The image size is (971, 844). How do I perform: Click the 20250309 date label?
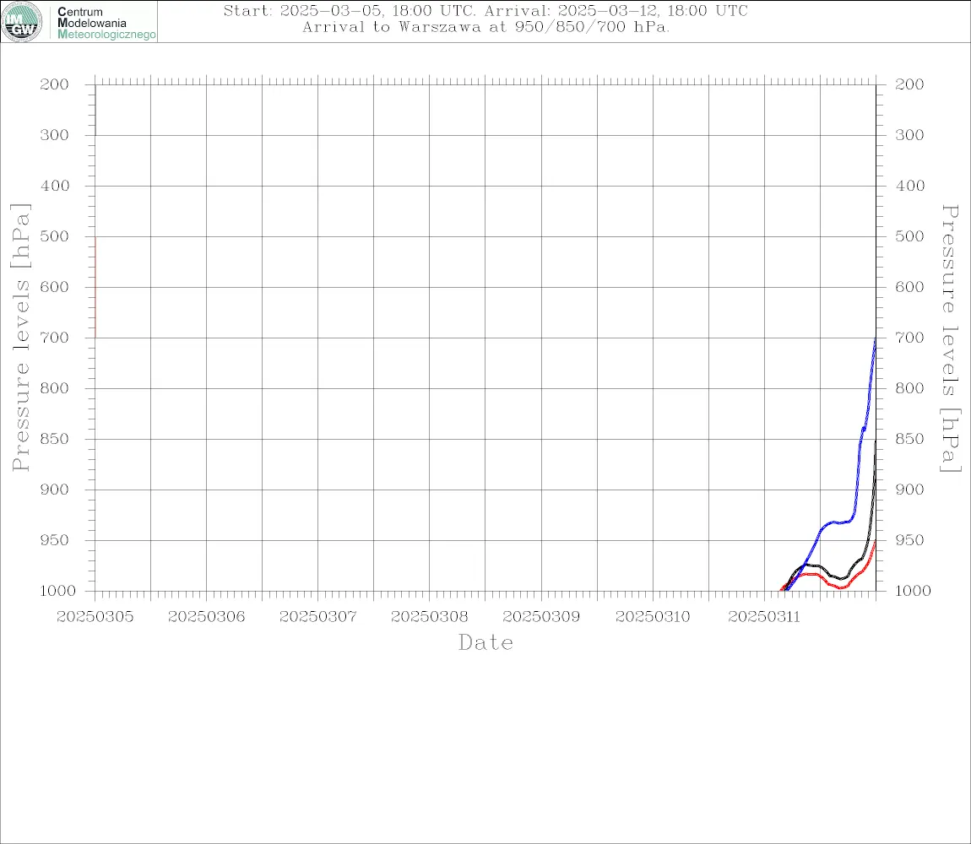click(541, 617)
